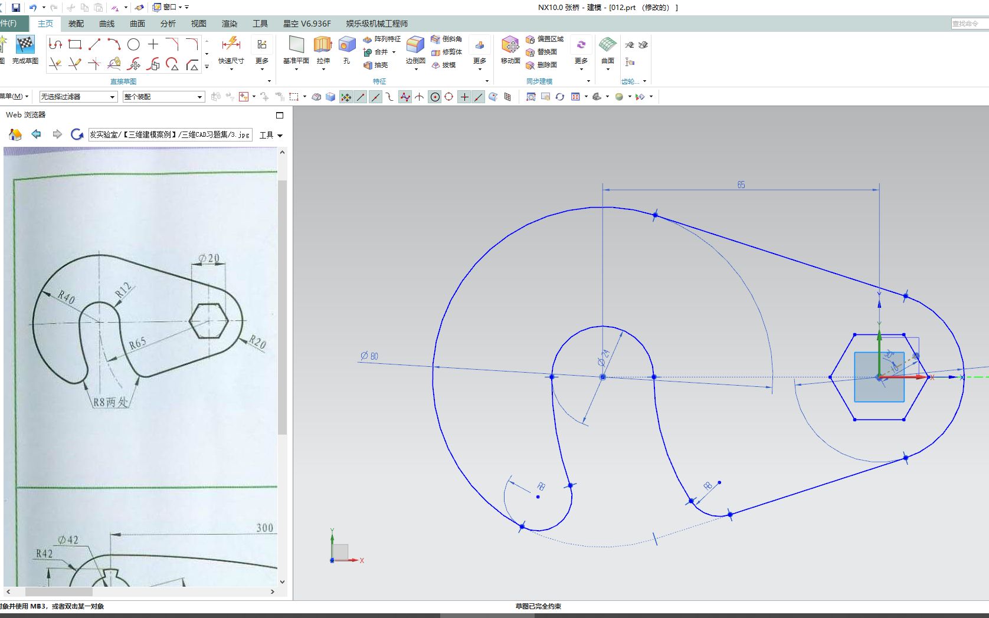989x618 pixels.
Task: Click the browser back navigation arrow
Action: coord(36,134)
